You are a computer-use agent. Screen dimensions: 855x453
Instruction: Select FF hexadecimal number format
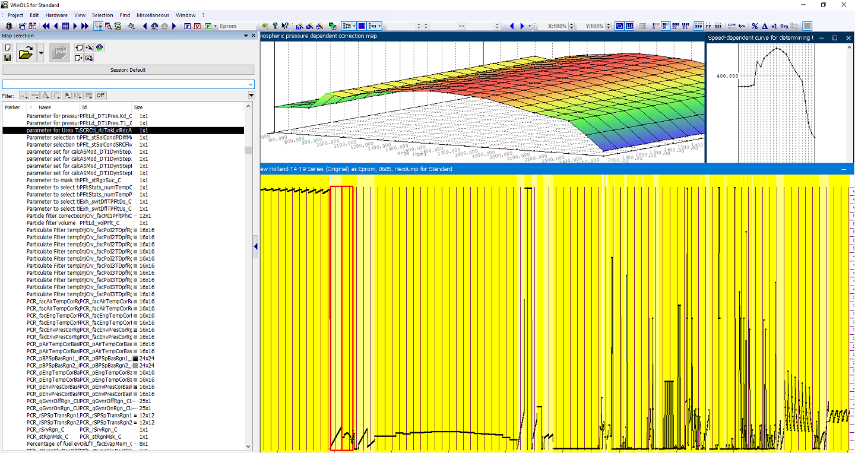point(709,26)
